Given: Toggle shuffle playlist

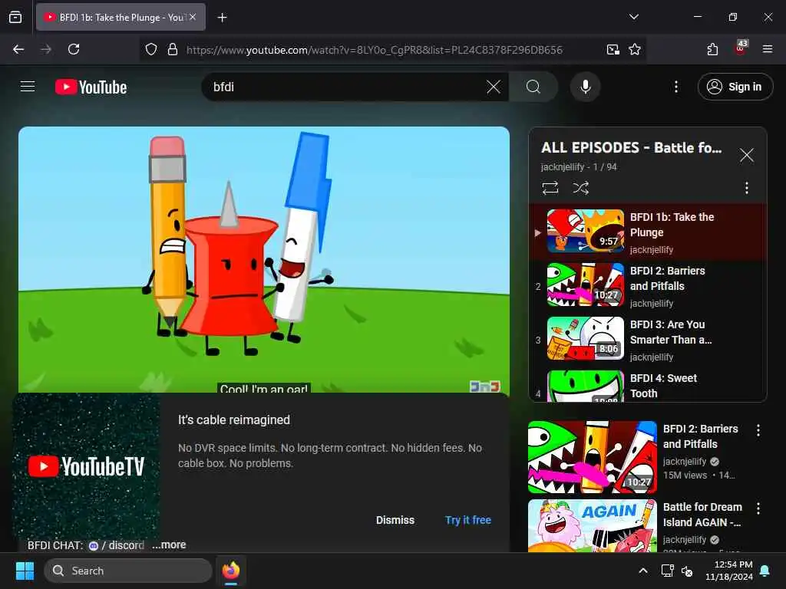Looking at the screenshot, I should (580, 188).
